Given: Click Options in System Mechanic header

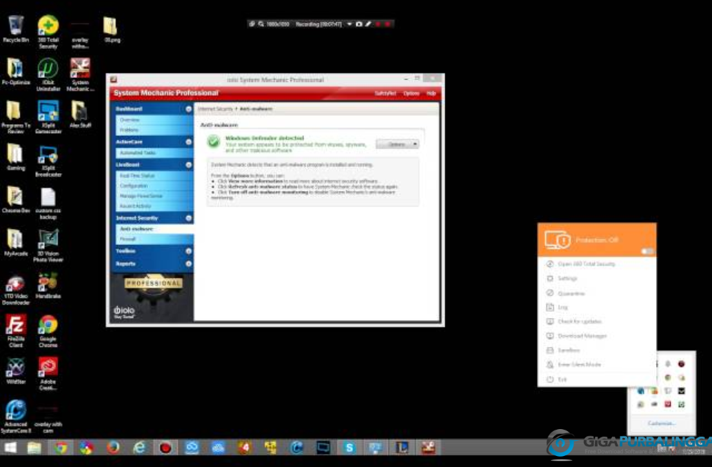Looking at the screenshot, I should pos(411,93).
